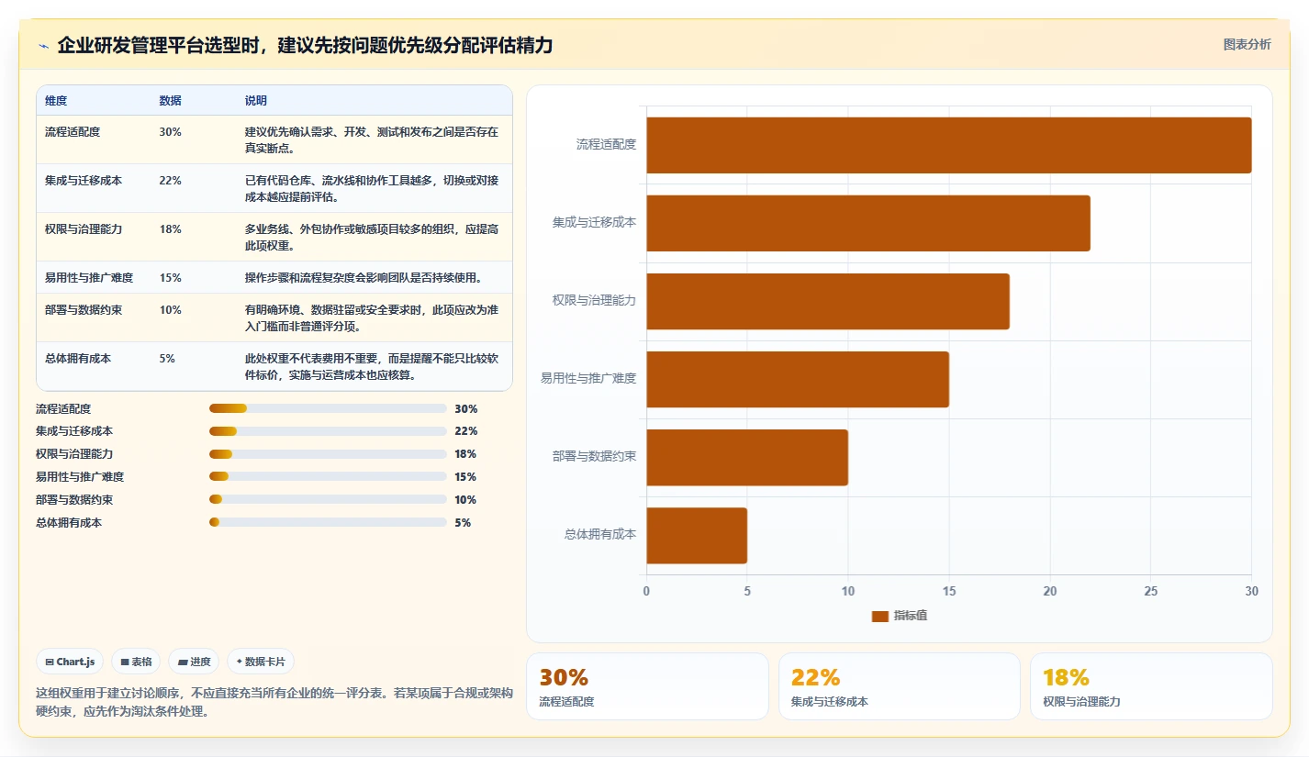Click the 30% label in the progress list
Screen dimensions: 1309x757
pos(465,409)
